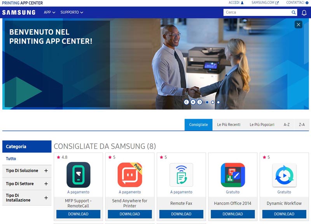Click the ACCEDI login link

(236, 3)
